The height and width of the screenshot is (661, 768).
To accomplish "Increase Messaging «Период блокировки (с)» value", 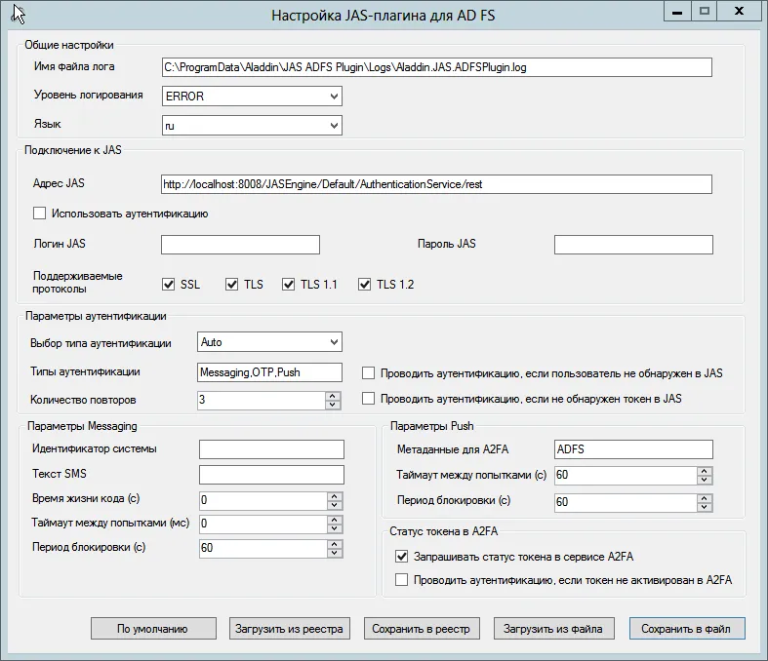I will pyautogui.click(x=335, y=544).
